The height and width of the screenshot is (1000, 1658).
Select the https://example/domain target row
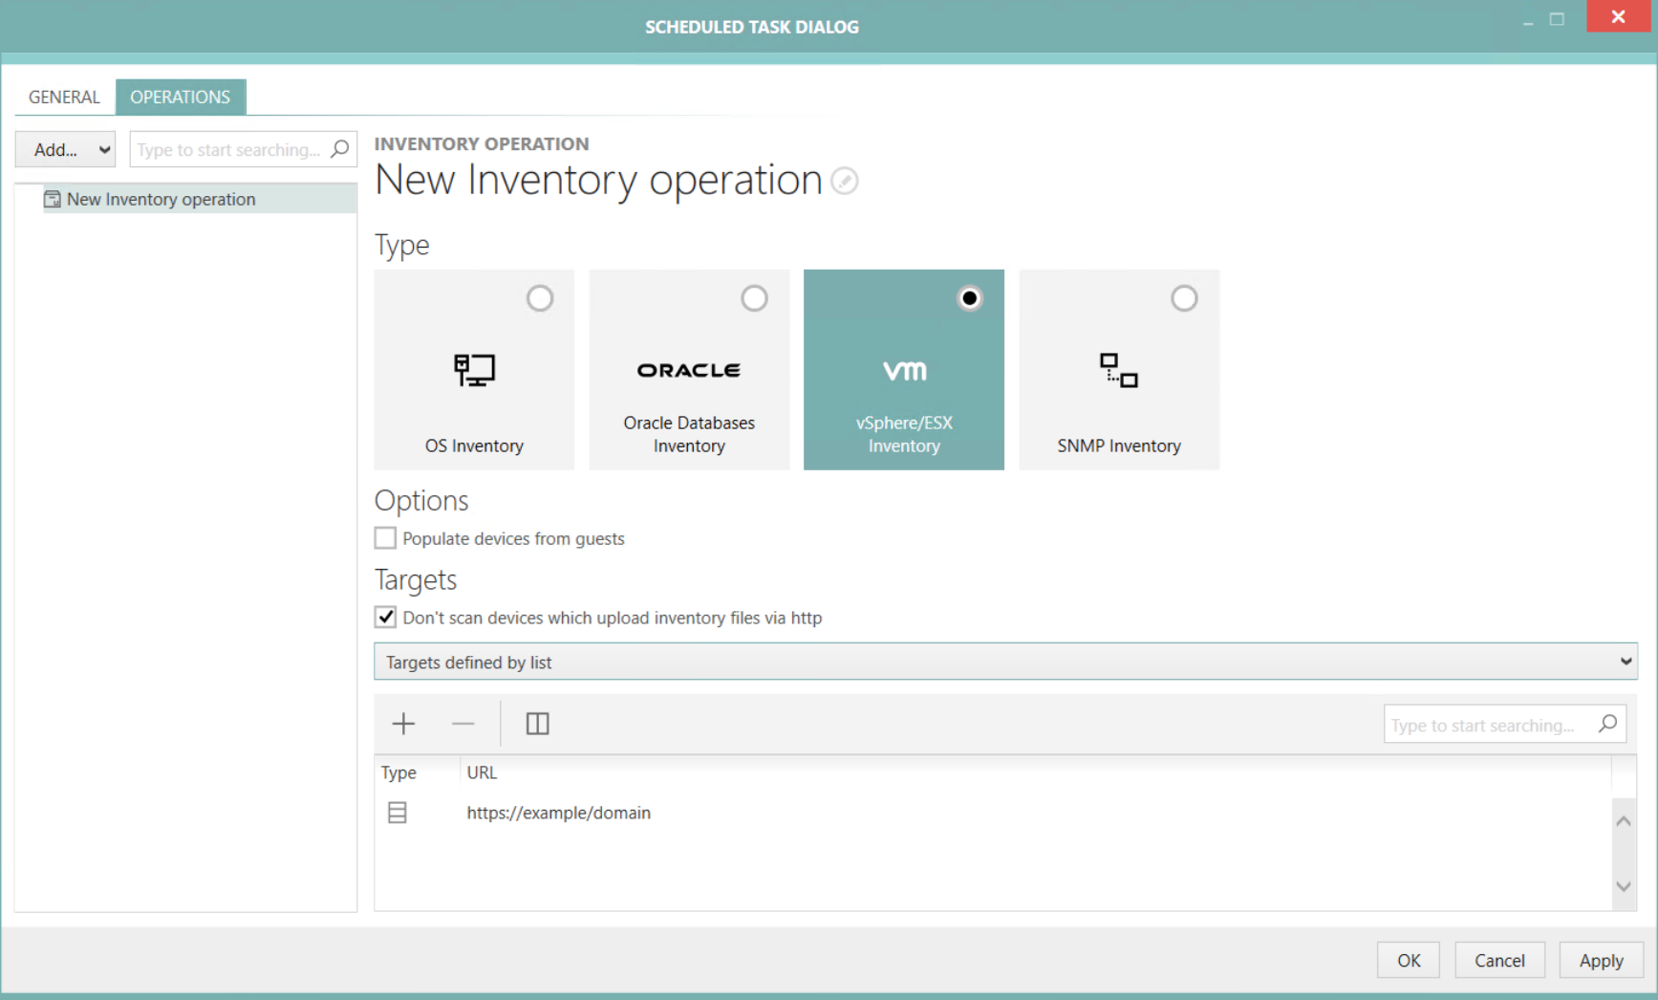click(x=558, y=813)
